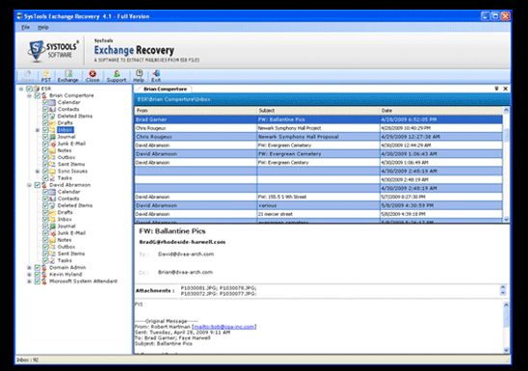
Task: Click the red Close toolbar icon
Action: tap(92, 76)
